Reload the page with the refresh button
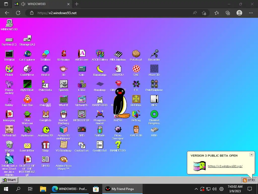The image size is (258, 194). point(18,13)
